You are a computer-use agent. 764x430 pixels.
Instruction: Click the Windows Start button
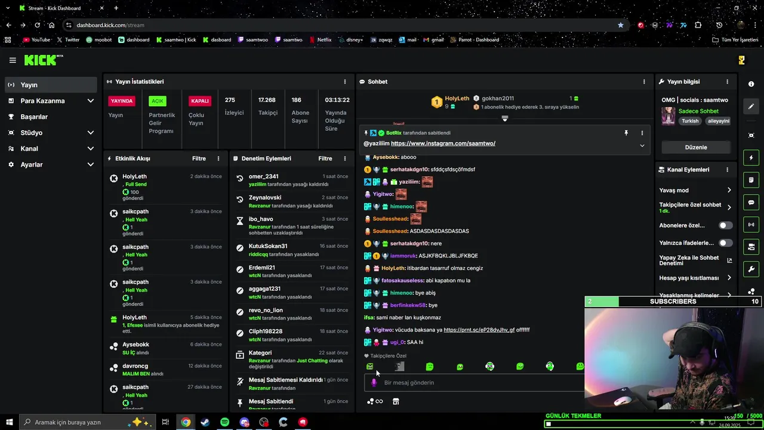point(10,422)
